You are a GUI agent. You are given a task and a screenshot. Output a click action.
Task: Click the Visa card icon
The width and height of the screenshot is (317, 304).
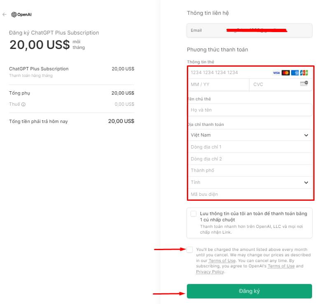(276, 73)
